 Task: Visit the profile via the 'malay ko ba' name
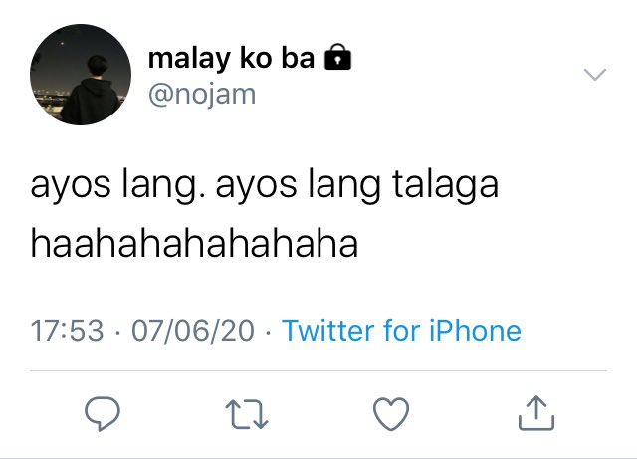[x=231, y=58]
